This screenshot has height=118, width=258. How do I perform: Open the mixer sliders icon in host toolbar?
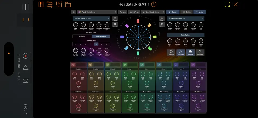click(x=59, y=5)
